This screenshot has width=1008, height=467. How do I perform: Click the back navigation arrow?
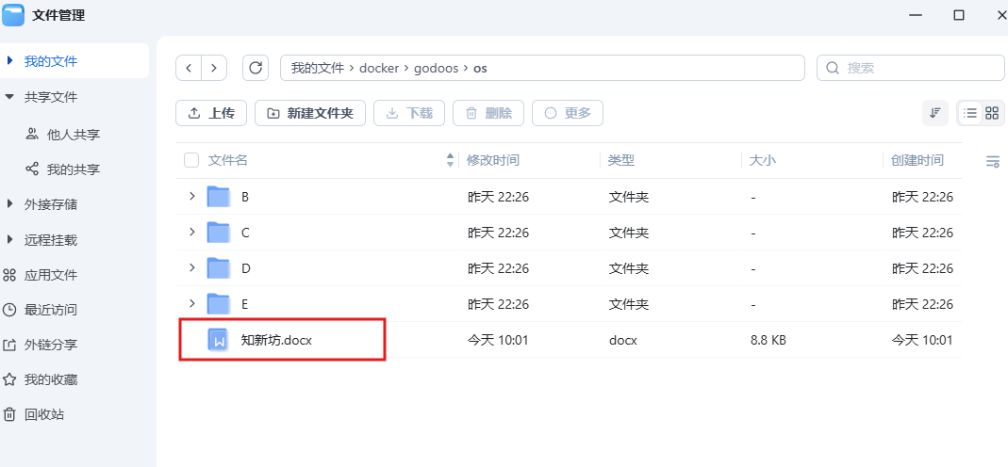[x=190, y=68]
